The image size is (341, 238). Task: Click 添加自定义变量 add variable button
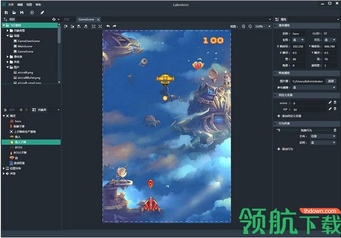289,116
